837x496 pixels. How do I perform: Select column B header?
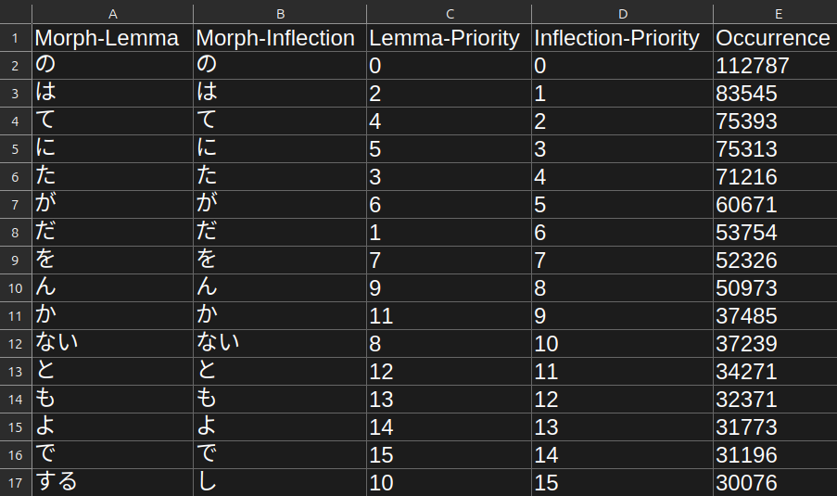point(280,13)
